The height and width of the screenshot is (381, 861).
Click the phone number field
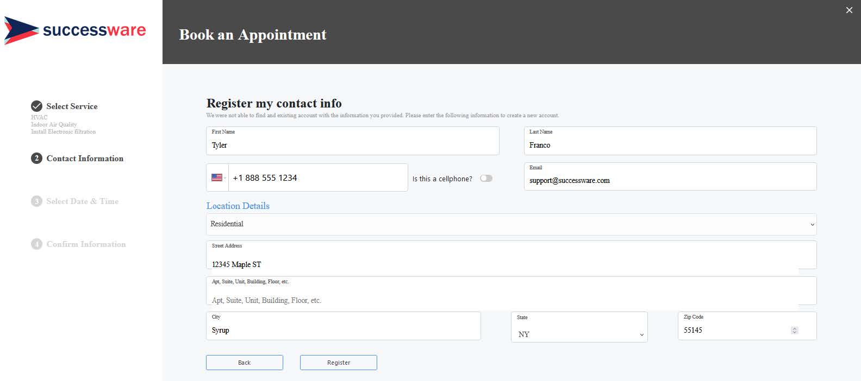point(318,177)
